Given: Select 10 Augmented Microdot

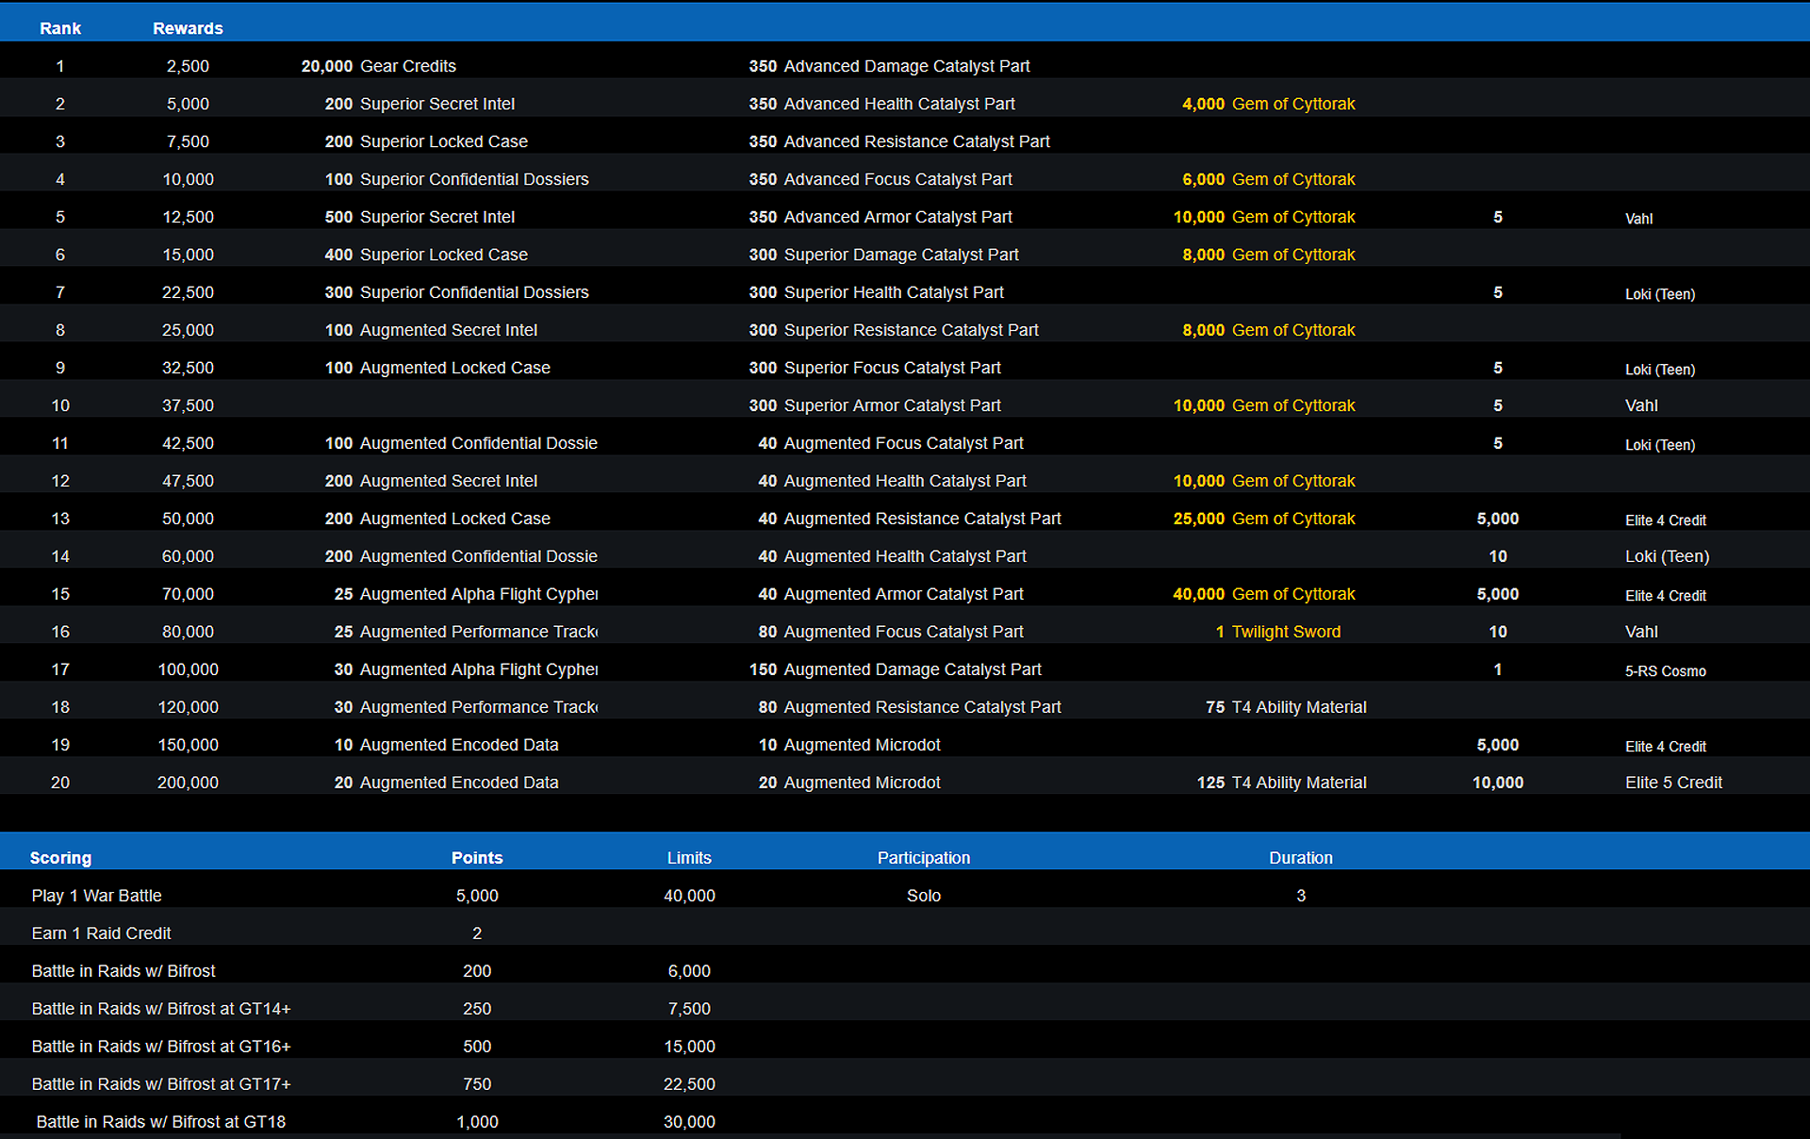Looking at the screenshot, I should click(849, 745).
